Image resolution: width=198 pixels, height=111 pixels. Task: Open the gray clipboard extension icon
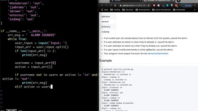tap(158, 6)
